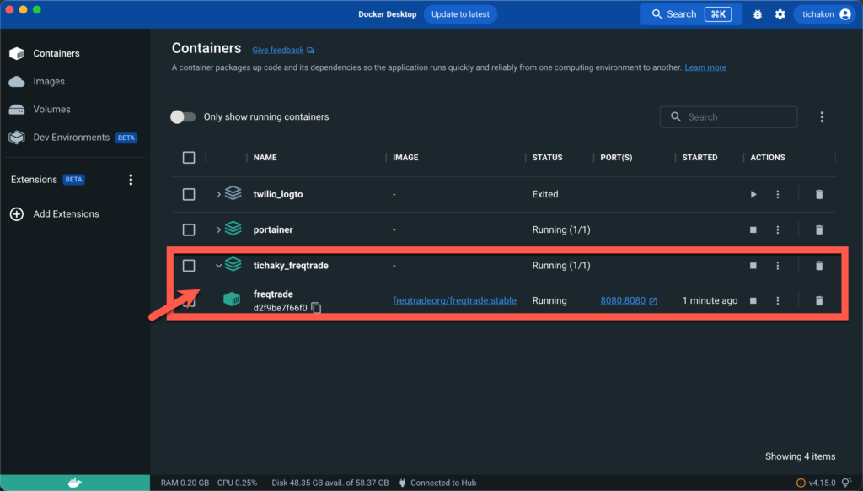Click the tichaky_freqtrade name
This screenshot has height=491, width=863.
pyautogui.click(x=291, y=266)
